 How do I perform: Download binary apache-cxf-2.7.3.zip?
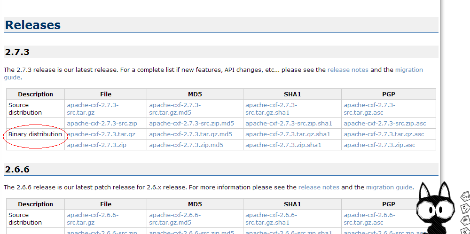point(96,145)
